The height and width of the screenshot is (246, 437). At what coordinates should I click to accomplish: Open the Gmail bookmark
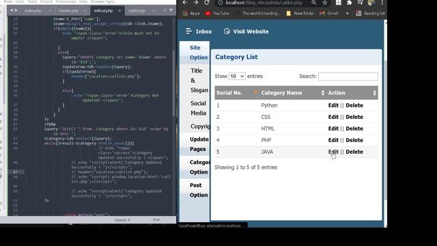(x=329, y=13)
